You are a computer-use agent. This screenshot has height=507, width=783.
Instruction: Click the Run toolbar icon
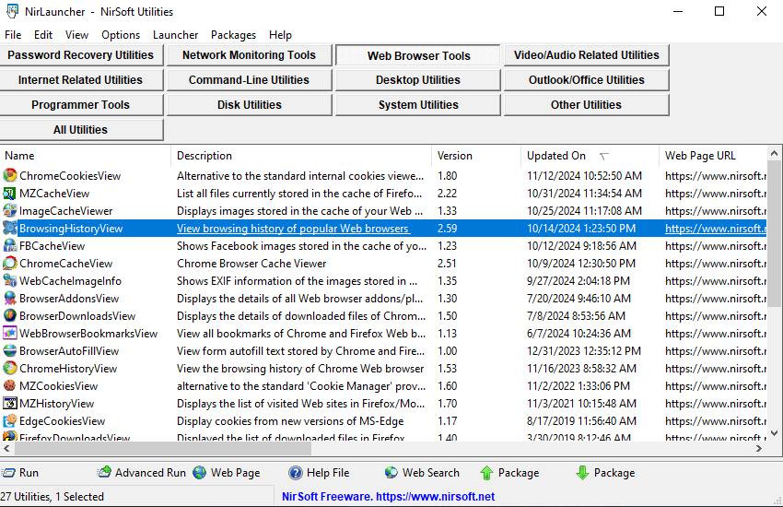click(8, 473)
